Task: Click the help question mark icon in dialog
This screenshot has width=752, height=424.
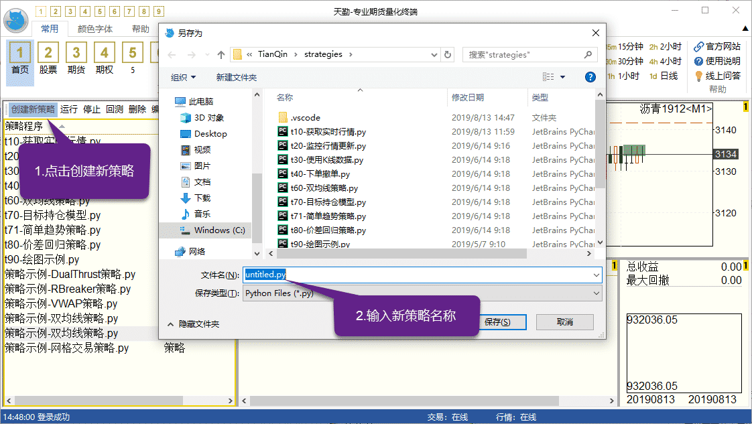Action: (590, 77)
